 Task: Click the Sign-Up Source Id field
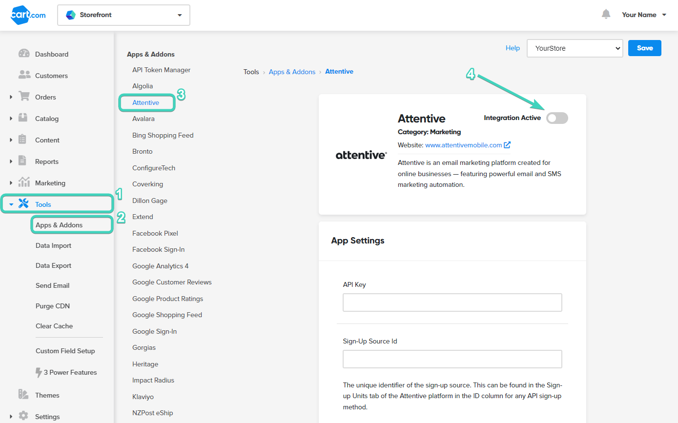click(452, 359)
